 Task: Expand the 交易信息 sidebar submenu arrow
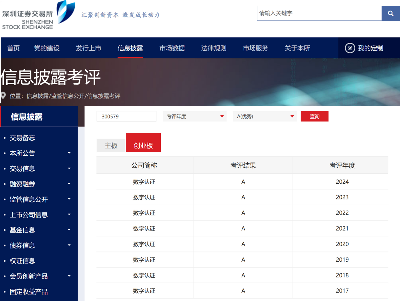69,169
